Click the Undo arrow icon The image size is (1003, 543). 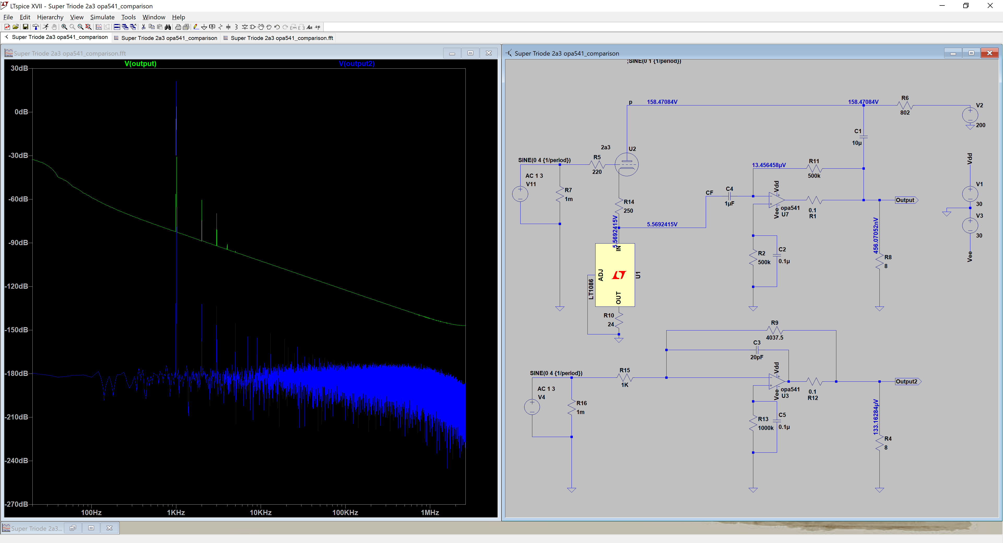(277, 27)
